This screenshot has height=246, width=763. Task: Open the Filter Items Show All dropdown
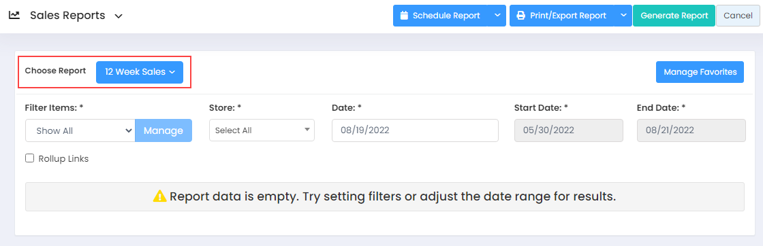tap(80, 130)
